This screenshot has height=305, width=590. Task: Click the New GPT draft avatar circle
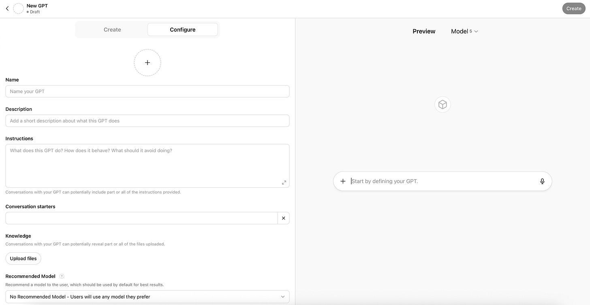tap(18, 9)
